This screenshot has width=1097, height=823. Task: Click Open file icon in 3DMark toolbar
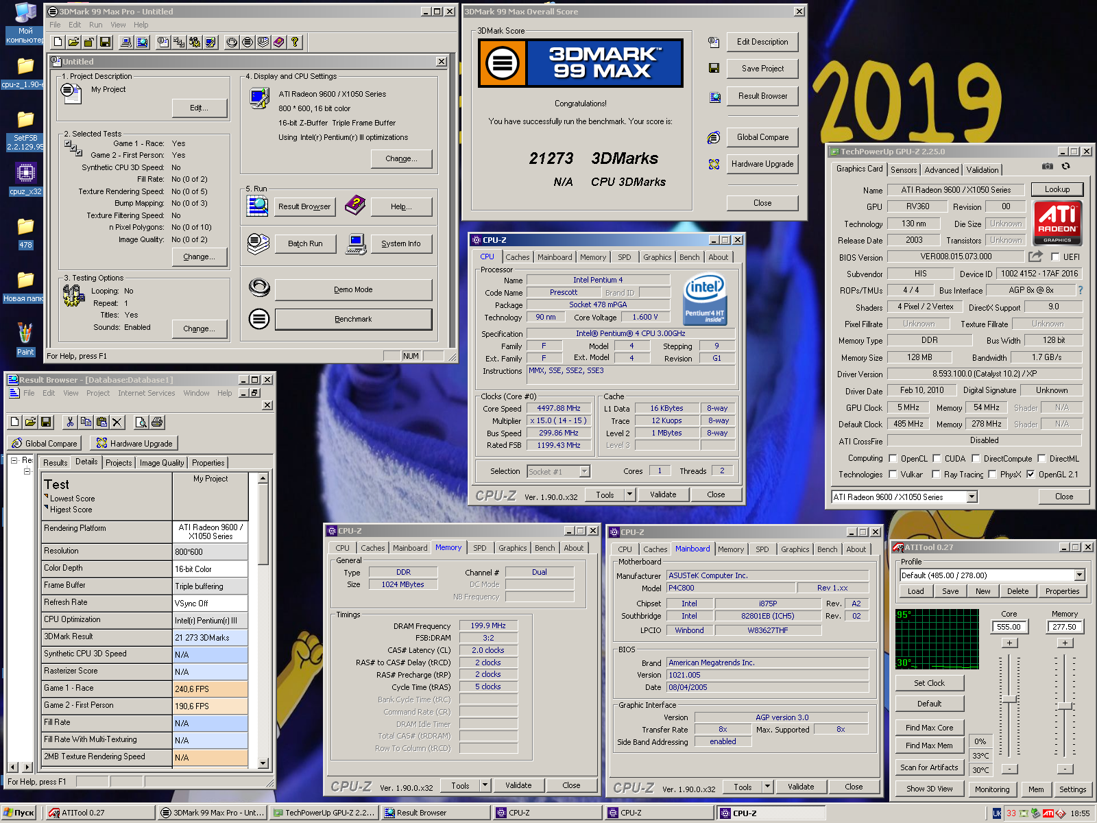pyautogui.click(x=74, y=42)
